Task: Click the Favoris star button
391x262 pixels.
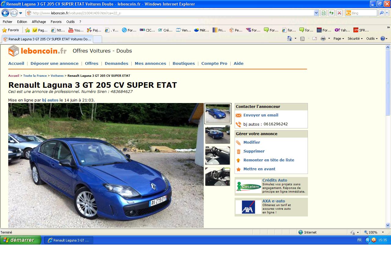Action: pos(11,30)
